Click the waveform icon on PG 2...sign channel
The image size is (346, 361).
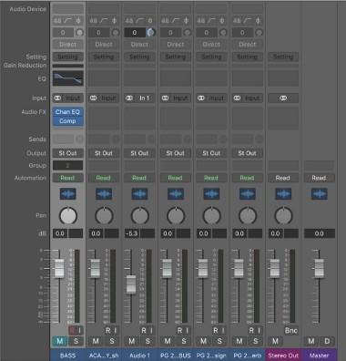[211, 194]
